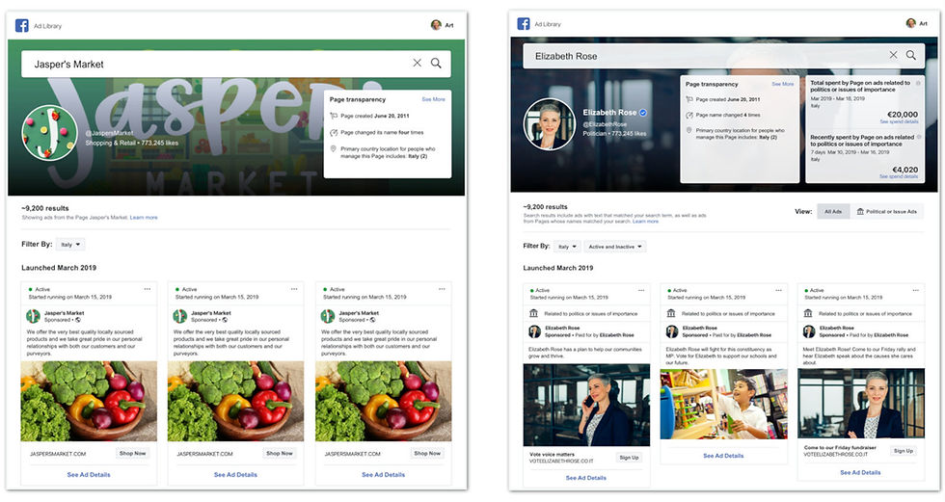Open more options on second Jasper's Market ad
Image resolution: width=945 pixels, height=502 pixels.
pos(294,289)
